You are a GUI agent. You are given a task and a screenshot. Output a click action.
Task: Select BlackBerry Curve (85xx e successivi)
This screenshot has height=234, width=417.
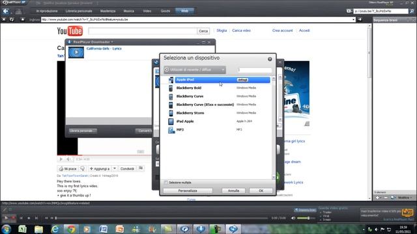(205, 105)
